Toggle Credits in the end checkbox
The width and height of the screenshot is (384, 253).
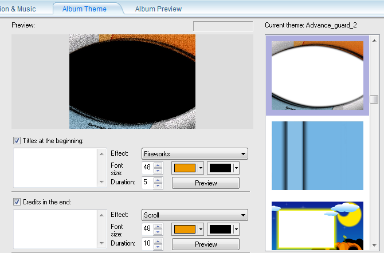[17, 202]
